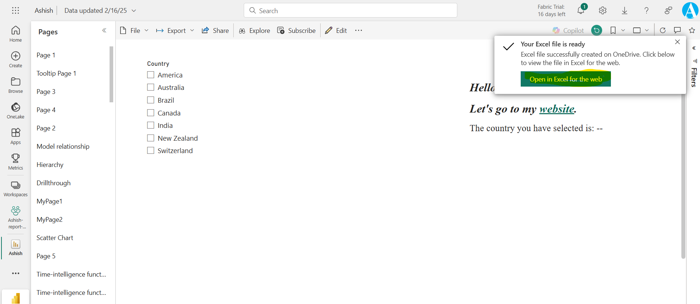700x304 pixels.
Task: Expand the Data updated dropdown chevron
Action: click(134, 11)
